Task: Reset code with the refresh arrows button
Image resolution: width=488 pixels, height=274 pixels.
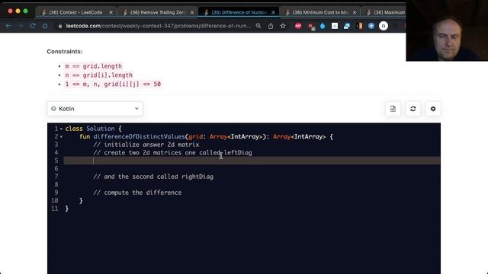Action: 413,109
